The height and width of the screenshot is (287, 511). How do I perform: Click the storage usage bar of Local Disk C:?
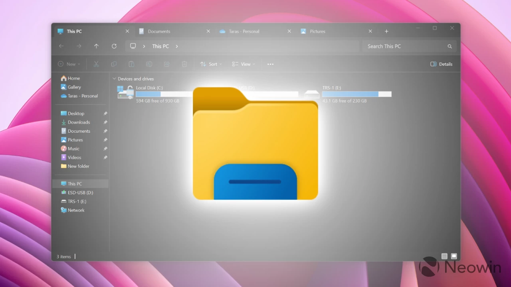click(x=163, y=94)
